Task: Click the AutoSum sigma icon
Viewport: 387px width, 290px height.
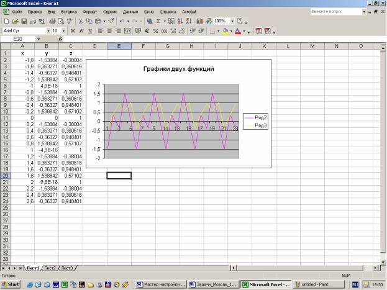Action: [x=160, y=21]
